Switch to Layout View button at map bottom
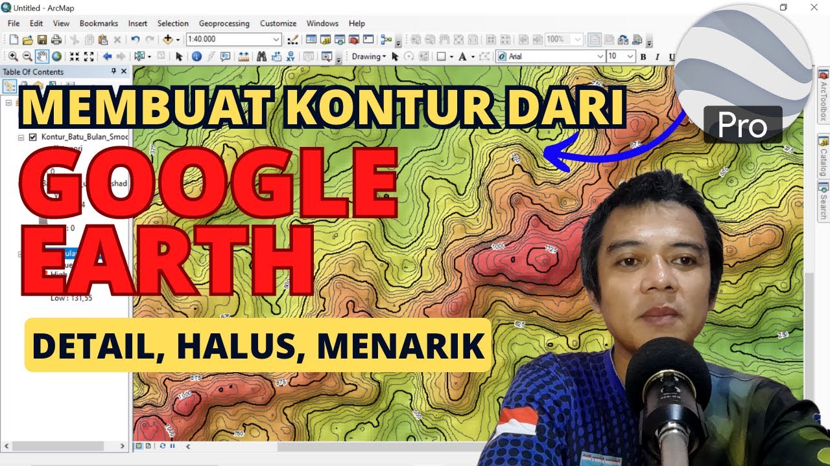830x466 pixels. (x=148, y=446)
